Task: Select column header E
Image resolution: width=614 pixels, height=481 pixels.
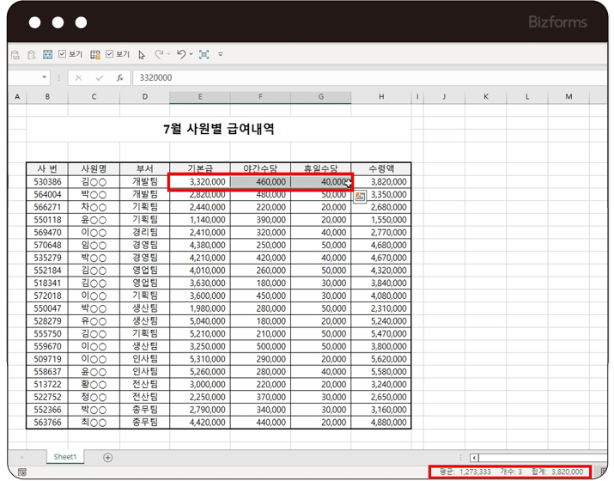Action: click(200, 97)
